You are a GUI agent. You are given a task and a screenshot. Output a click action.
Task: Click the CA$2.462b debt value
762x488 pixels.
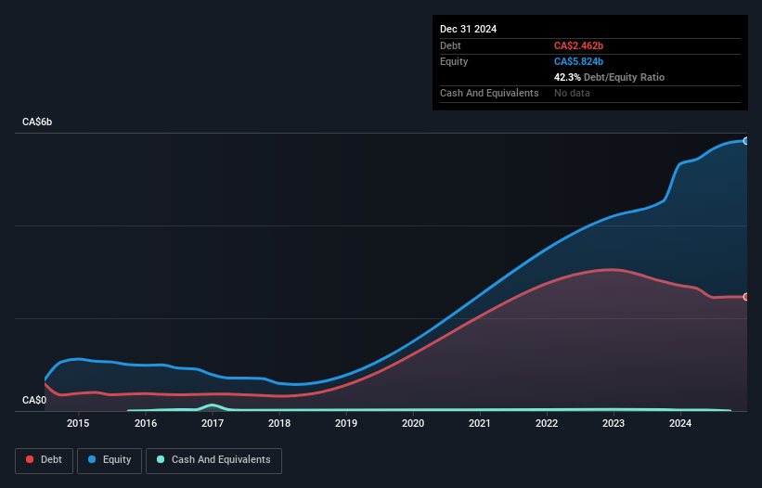578,45
